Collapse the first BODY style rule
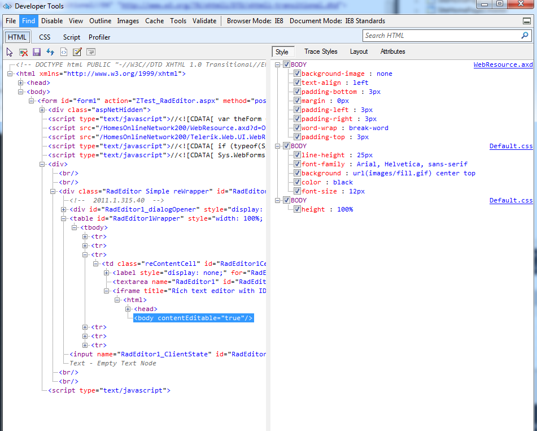This screenshot has height=431, width=537. coord(278,64)
